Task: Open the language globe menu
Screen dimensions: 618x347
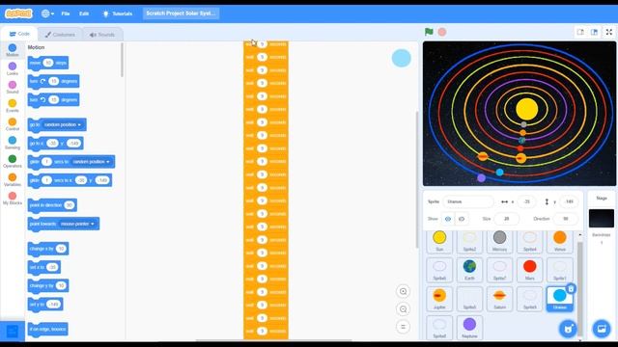Action: click(47, 13)
